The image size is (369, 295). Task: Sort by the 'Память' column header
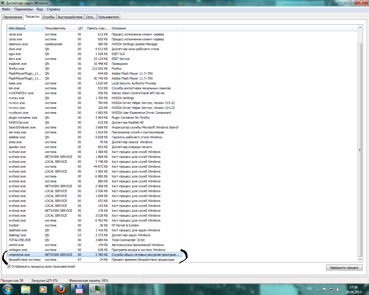point(97,28)
